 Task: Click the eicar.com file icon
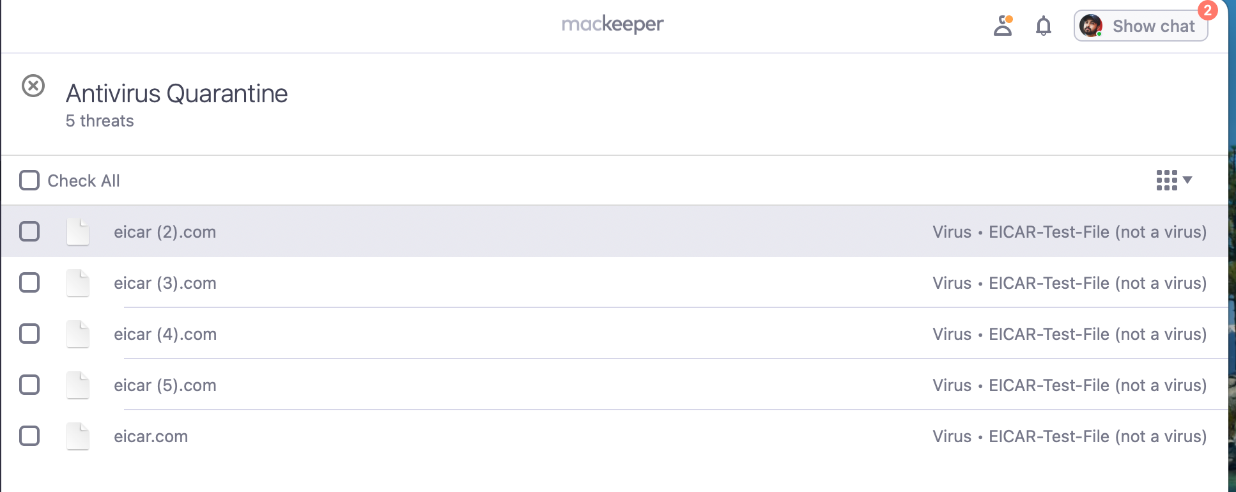point(78,436)
